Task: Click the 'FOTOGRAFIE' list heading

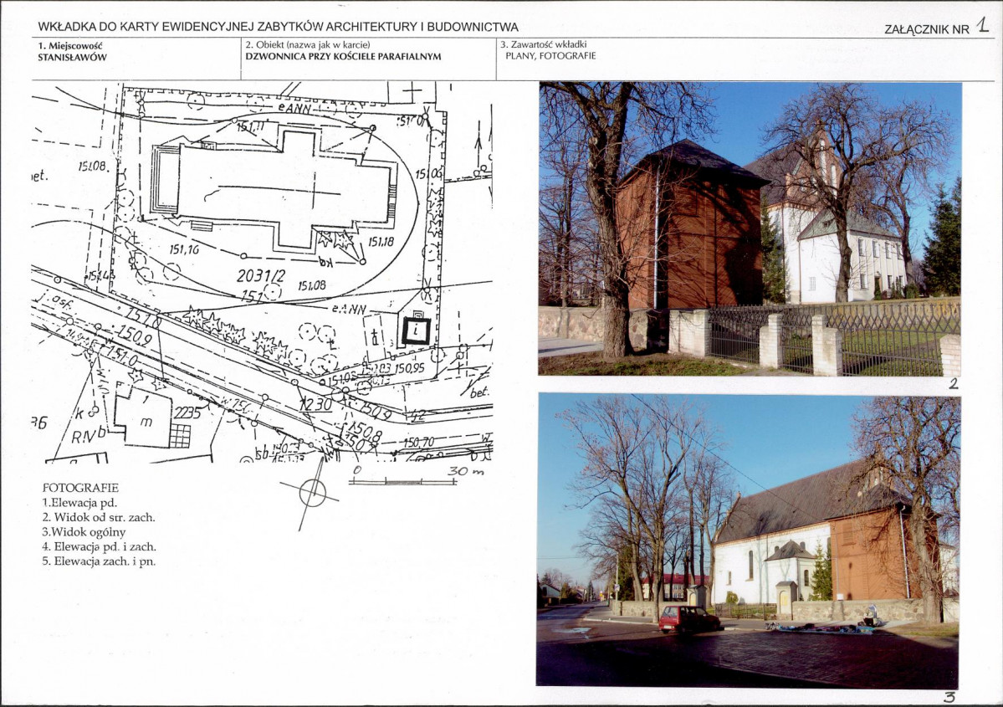Action: coord(80,488)
